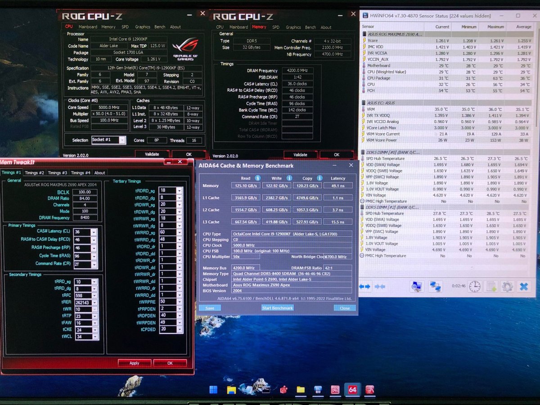Click the red cube icon on the taskbar
Screen dimensions: 540x405
pyautogui.click(x=283, y=390)
